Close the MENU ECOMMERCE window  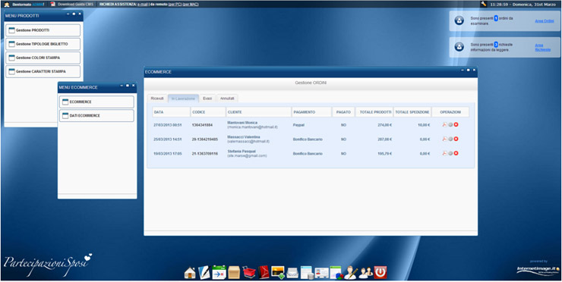tap(134, 85)
